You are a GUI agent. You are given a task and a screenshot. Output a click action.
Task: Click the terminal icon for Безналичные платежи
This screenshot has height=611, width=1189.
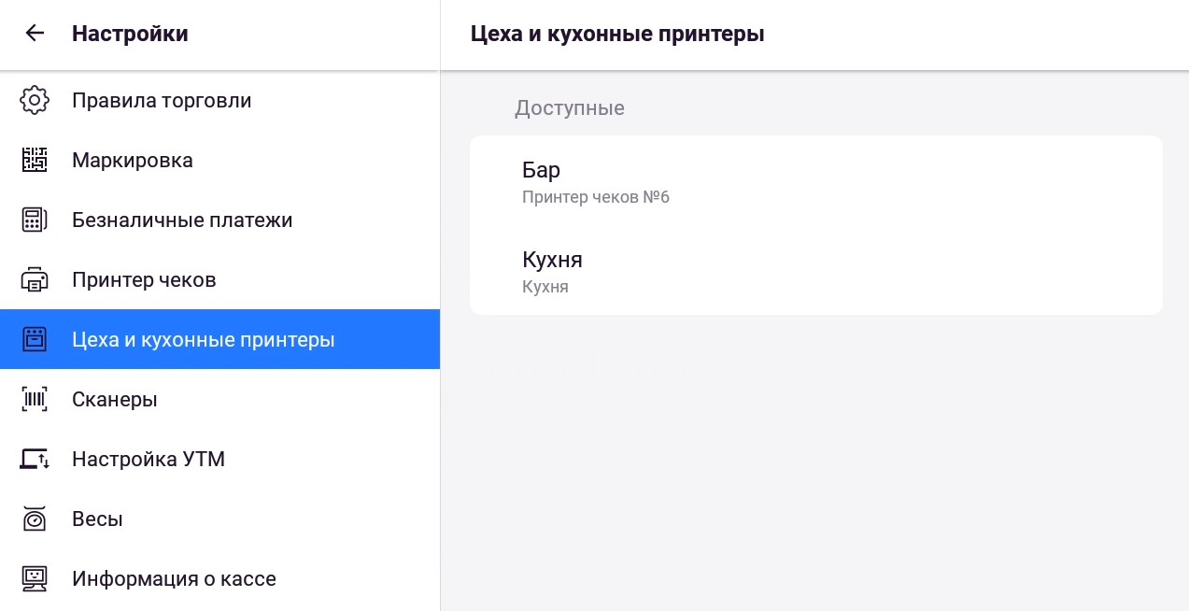tap(35, 220)
